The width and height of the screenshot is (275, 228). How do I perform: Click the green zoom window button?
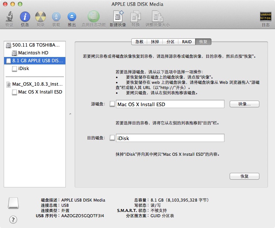pos(20,4)
